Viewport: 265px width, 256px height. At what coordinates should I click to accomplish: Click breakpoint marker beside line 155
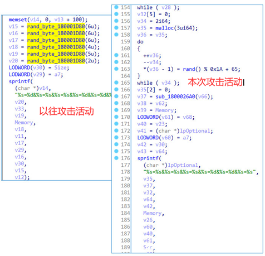(x=116, y=14)
